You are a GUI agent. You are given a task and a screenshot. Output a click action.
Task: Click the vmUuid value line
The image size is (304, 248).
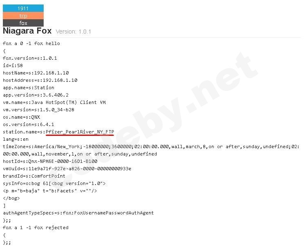click(67, 169)
